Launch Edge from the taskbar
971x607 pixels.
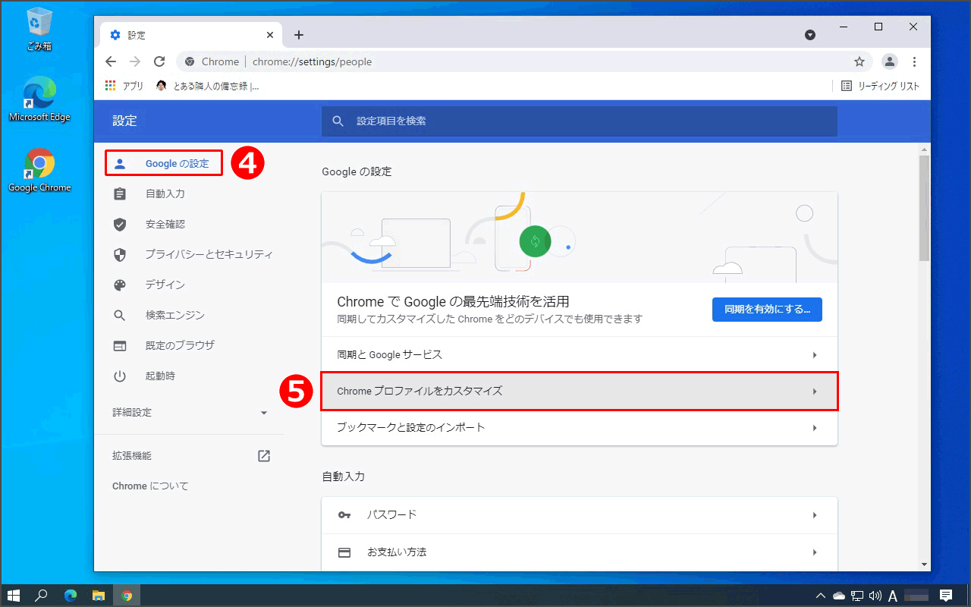(x=71, y=596)
